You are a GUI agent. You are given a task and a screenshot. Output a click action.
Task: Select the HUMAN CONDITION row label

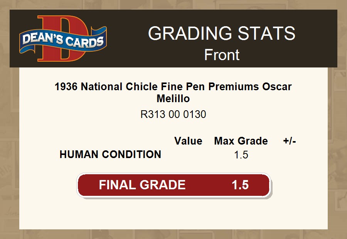(110, 155)
